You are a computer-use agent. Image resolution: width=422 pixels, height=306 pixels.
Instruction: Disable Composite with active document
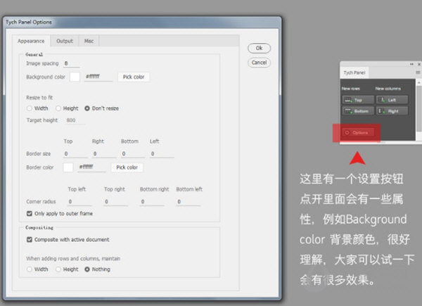(30, 240)
